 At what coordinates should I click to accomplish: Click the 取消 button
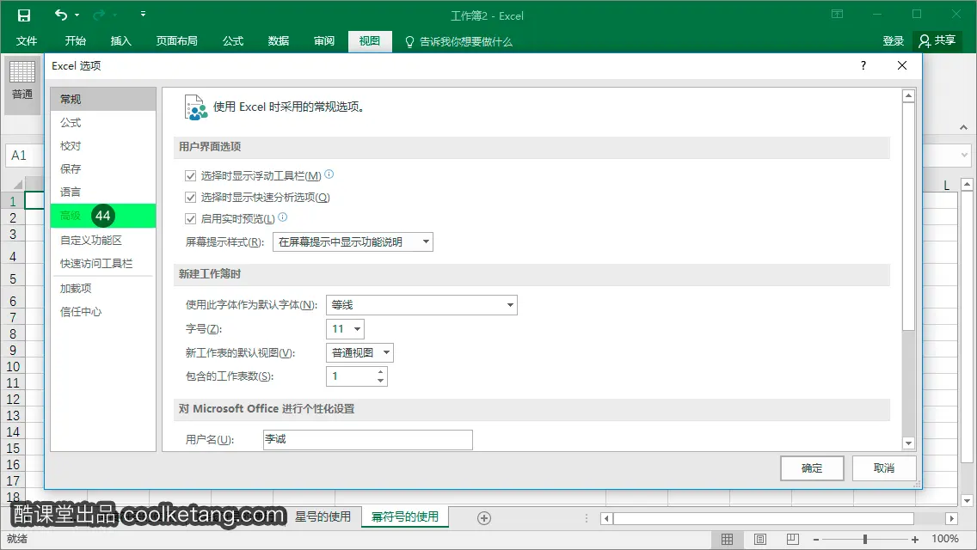884,468
